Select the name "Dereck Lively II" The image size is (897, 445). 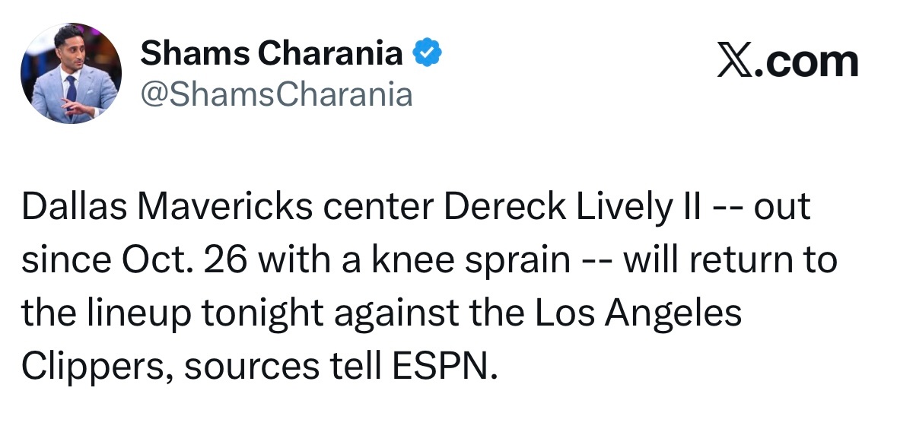(x=571, y=208)
